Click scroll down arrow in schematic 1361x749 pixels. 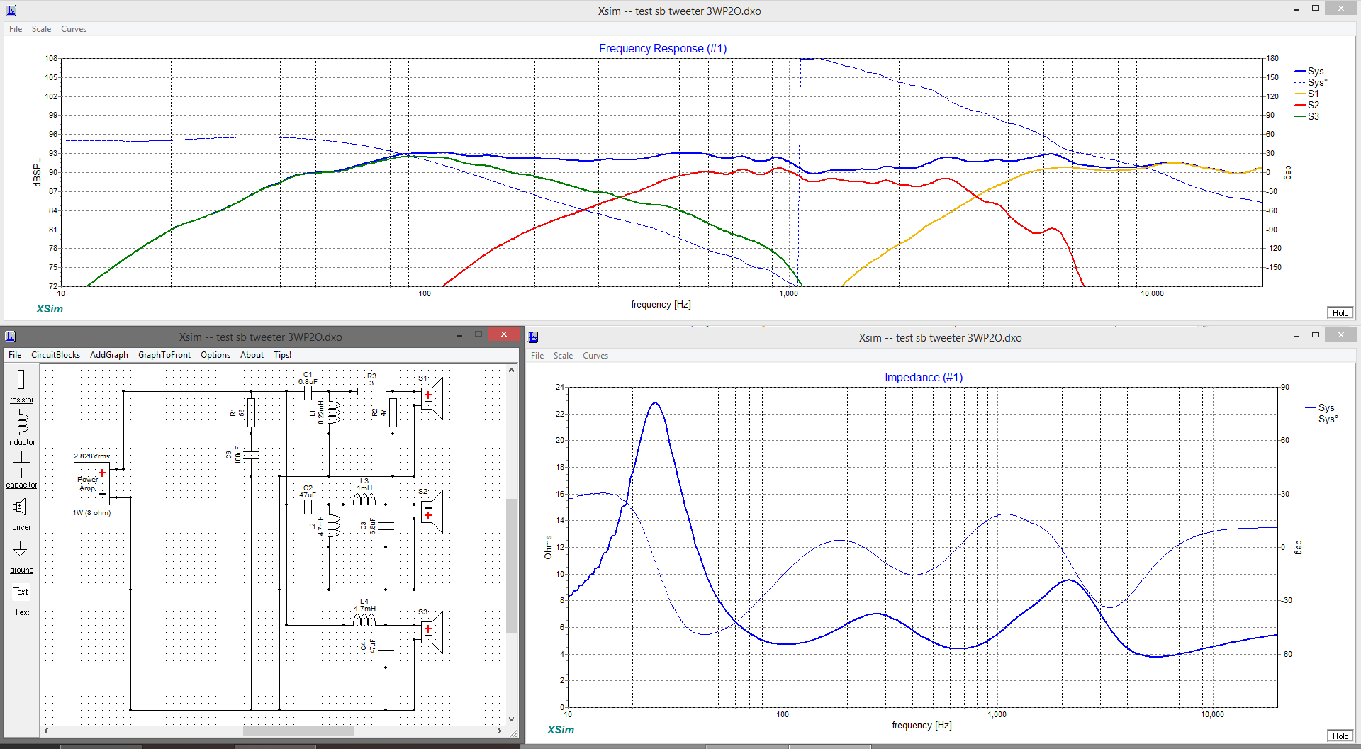click(x=511, y=719)
